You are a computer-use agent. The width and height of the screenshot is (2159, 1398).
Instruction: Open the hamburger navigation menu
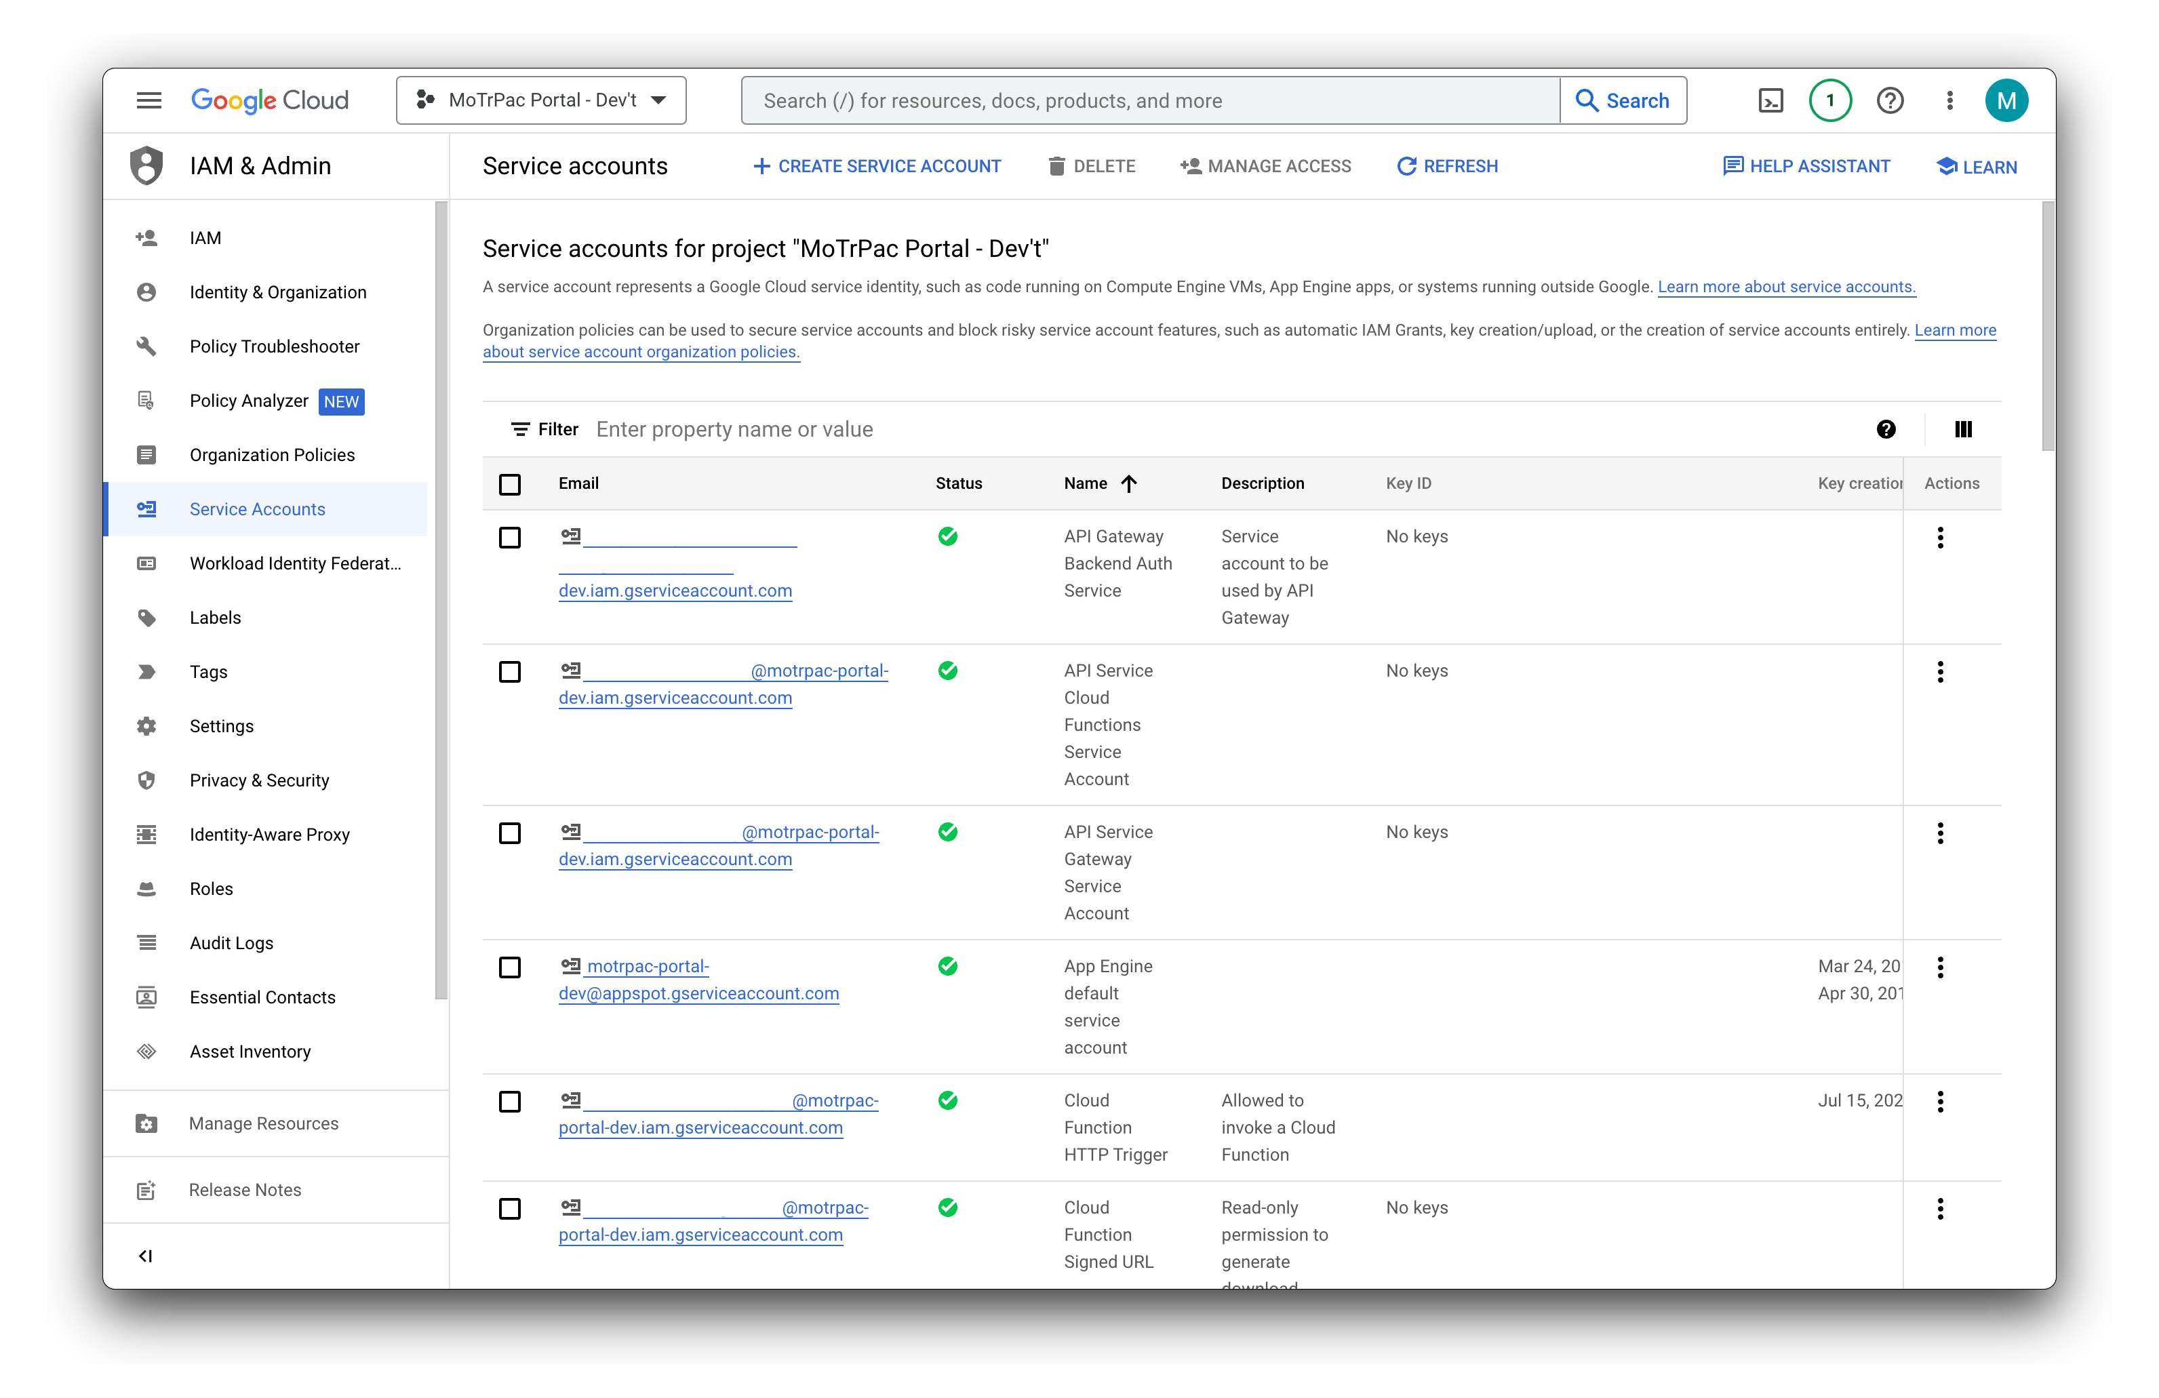(x=148, y=100)
